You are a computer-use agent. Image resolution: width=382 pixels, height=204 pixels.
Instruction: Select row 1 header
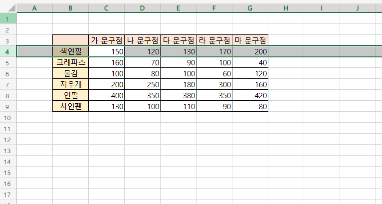coord(8,19)
